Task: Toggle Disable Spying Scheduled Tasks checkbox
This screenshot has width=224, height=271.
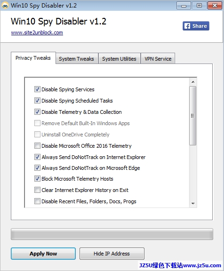Action: (x=37, y=101)
